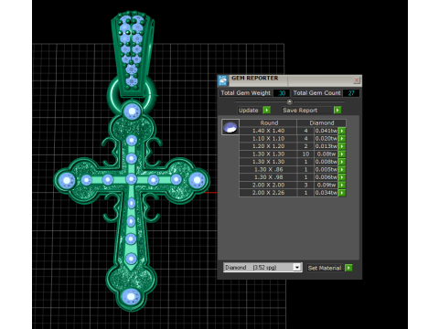Click green arrow on the 0.008tw row

342,162
